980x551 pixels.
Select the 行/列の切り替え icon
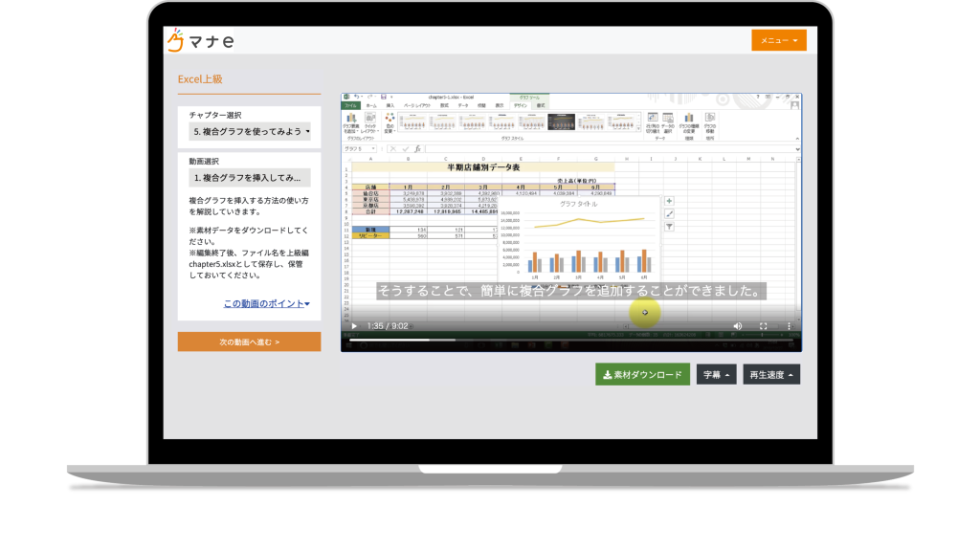click(651, 120)
